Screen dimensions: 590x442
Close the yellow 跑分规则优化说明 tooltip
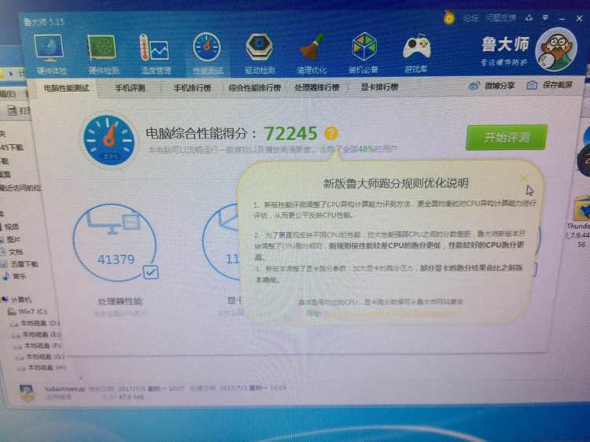coord(524,178)
